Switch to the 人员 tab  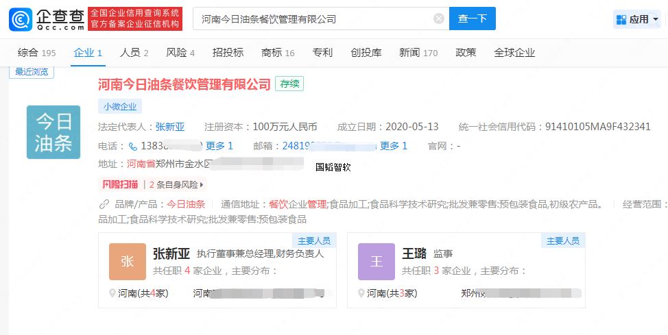[134, 53]
